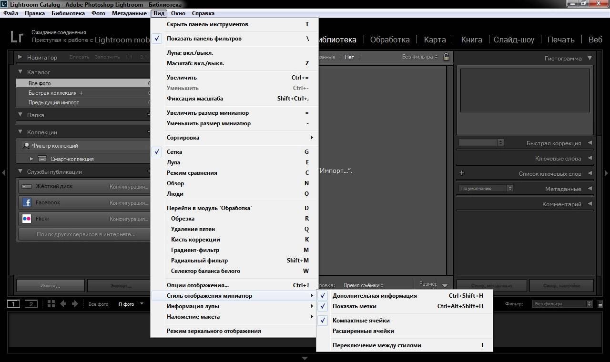Screen dimensions: 610x362
Task: Click the Facebook publish service icon
Action: pyautogui.click(x=27, y=202)
